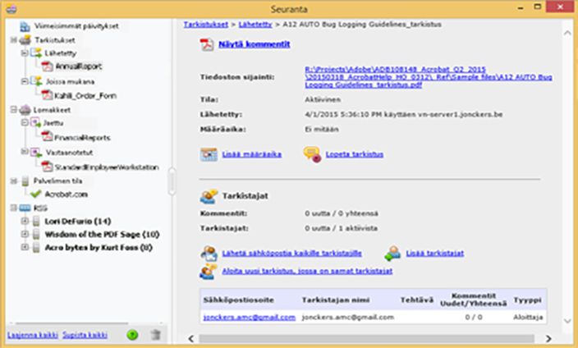This screenshot has height=348, width=578.
Task: Click the PDF icon beside Näytä kommentit
Action: (207, 44)
